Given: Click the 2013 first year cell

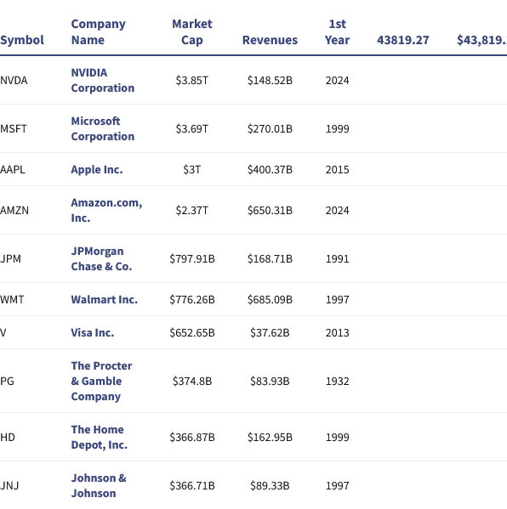Looking at the screenshot, I should point(338,333).
